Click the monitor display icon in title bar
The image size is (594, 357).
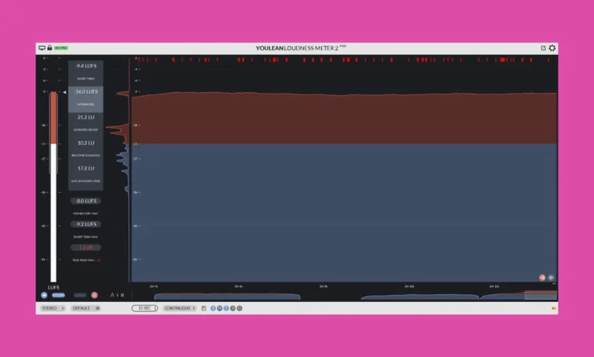coord(42,48)
